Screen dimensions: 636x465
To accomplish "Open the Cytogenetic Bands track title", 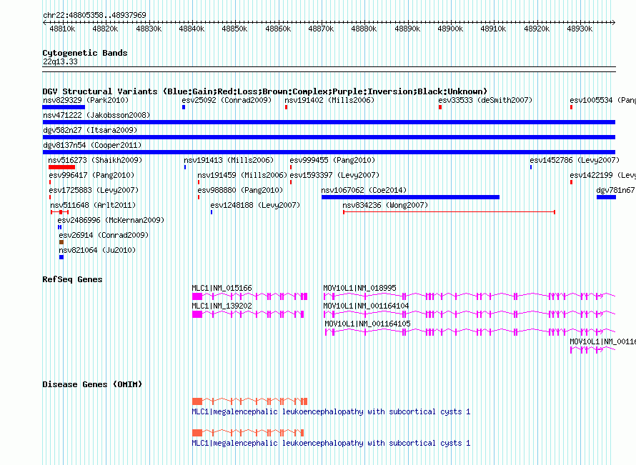I will (x=84, y=53).
